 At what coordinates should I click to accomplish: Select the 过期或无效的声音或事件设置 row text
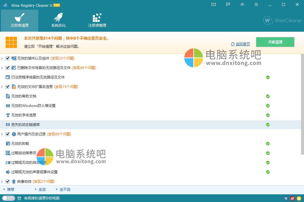coord(34,172)
